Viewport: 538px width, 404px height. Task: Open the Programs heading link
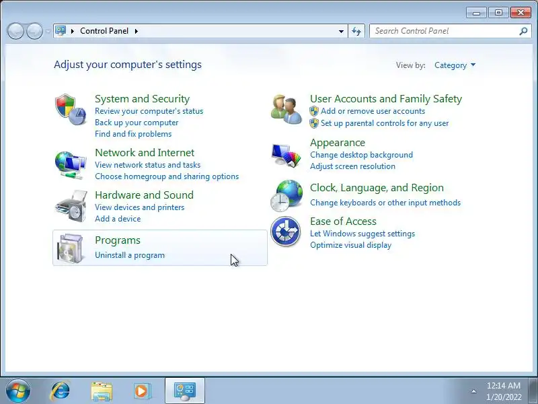point(118,240)
